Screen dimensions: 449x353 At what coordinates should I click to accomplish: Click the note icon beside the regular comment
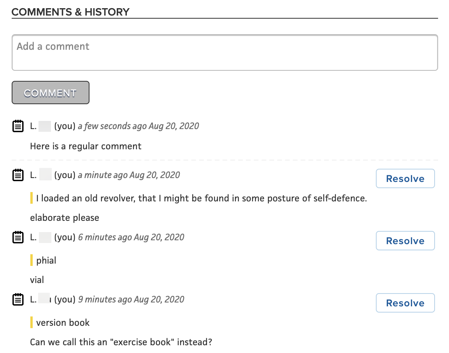click(18, 126)
